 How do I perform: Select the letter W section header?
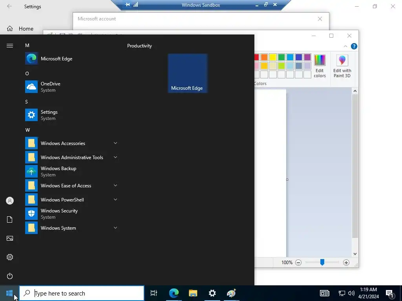click(28, 130)
